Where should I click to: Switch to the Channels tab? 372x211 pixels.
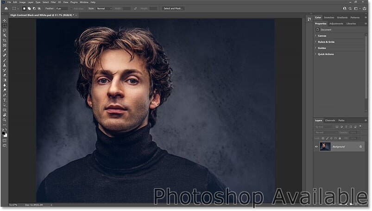pos(330,121)
